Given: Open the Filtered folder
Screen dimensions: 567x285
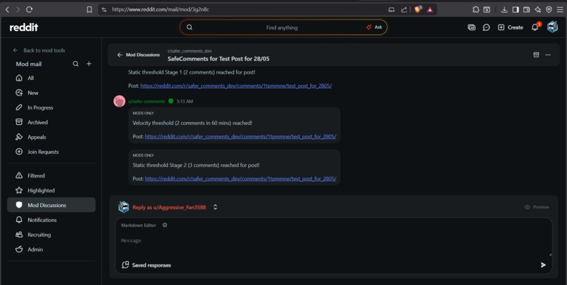Looking at the screenshot, I should [x=51, y=175].
